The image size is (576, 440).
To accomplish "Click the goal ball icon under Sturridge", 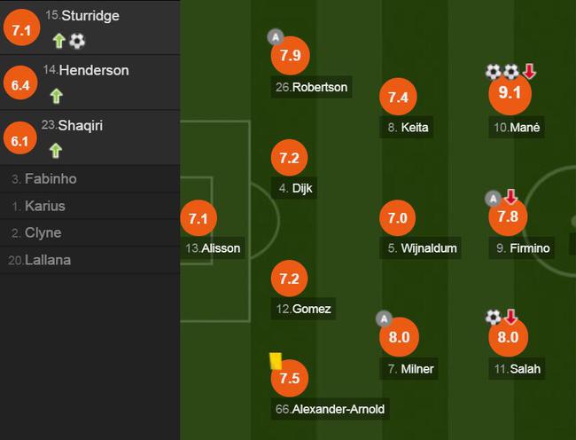I will (x=77, y=41).
